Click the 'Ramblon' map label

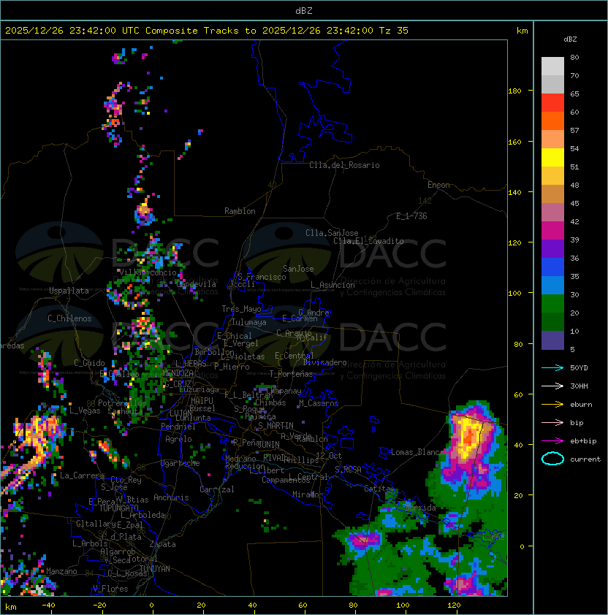[x=240, y=211]
